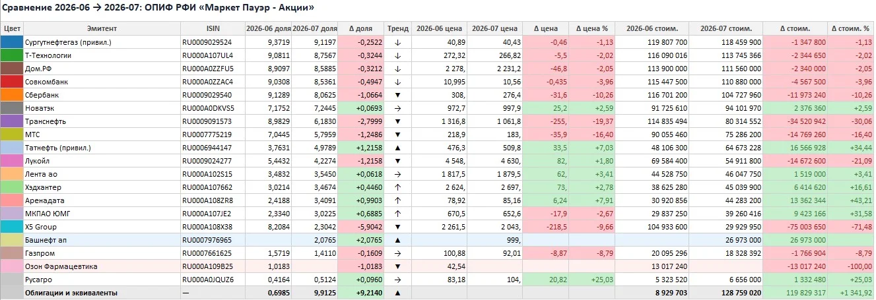The width and height of the screenshot is (876, 300).
Task: Click ISIN cell RU0007775219
Action: 213,134
